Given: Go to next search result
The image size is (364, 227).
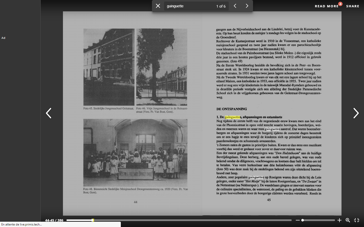Looking at the screenshot, I should click(x=247, y=6).
